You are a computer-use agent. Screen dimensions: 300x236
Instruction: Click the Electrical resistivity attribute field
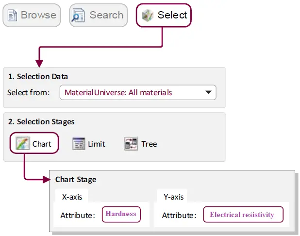pyautogui.click(x=242, y=214)
